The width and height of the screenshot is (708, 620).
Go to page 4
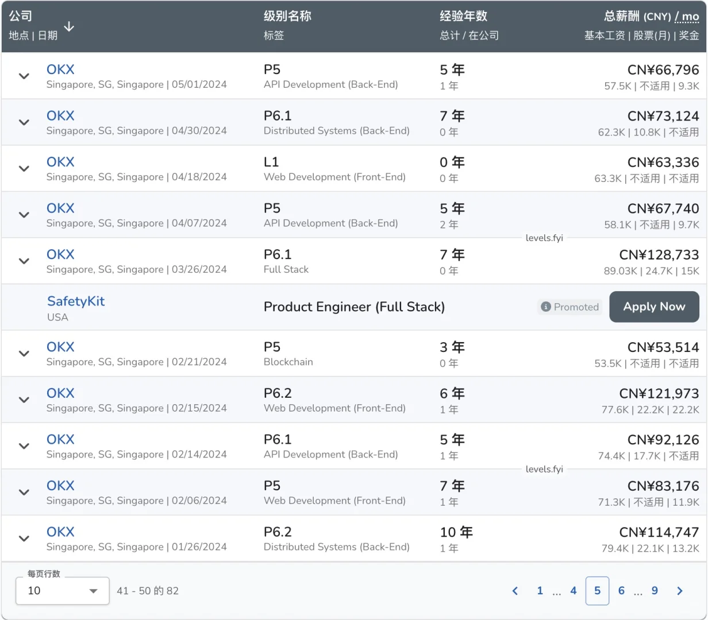[573, 591]
